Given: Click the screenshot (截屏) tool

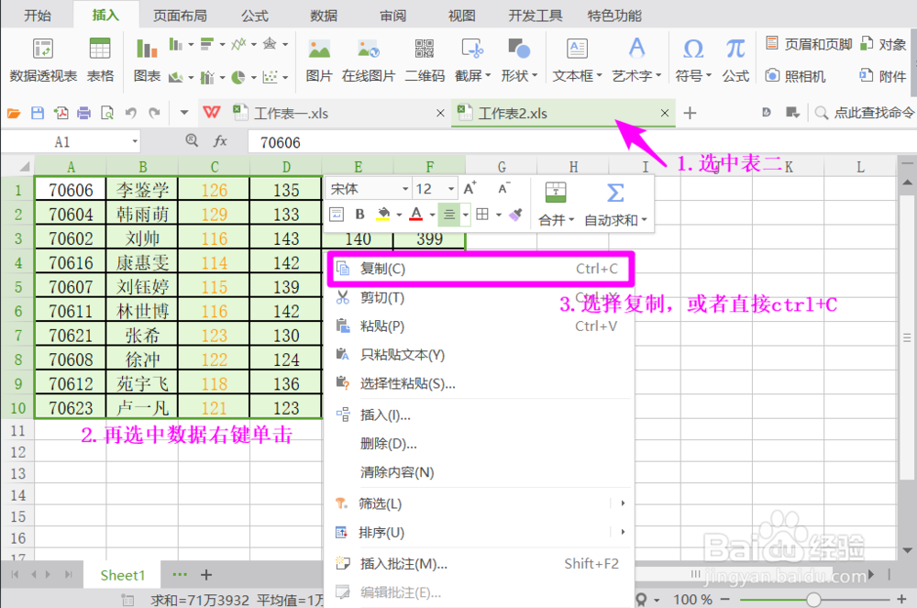Looking at the screenshot, I should [x=472, y=61].
